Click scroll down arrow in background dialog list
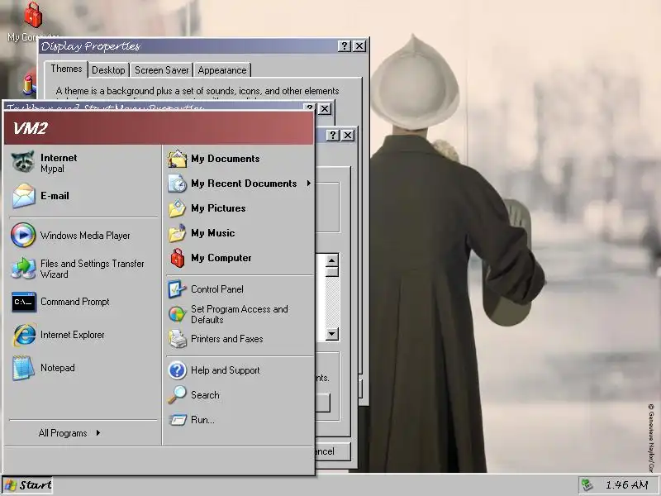The width and height of the screenshot is (661, 496). click(332, 335)
